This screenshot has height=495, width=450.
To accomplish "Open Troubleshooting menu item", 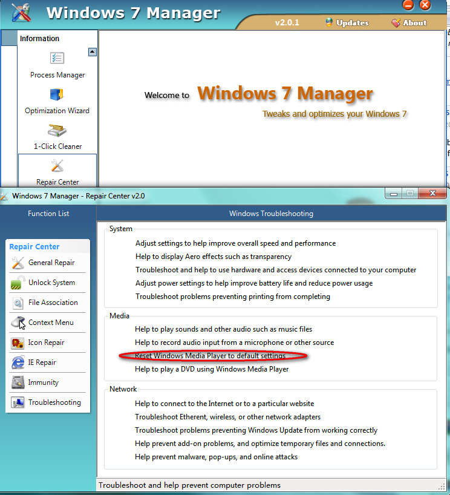I will (54, 402).
